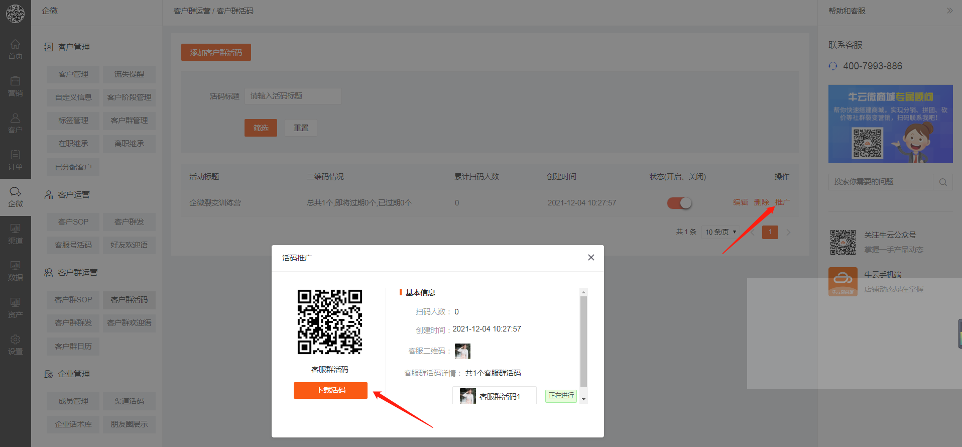Open 渠道活码 menu item

(x=129, y=401)
